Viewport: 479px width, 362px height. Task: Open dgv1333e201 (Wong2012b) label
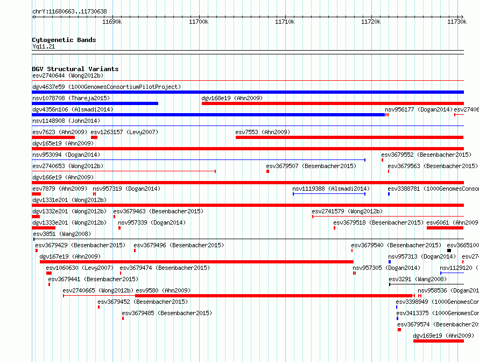coord(69,222)
